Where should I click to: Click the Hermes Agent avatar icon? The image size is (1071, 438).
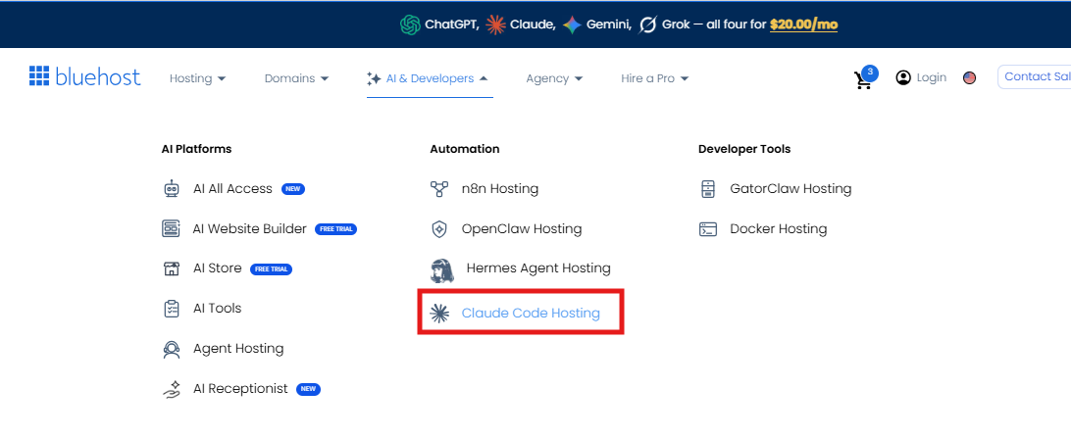click(442, 270)
